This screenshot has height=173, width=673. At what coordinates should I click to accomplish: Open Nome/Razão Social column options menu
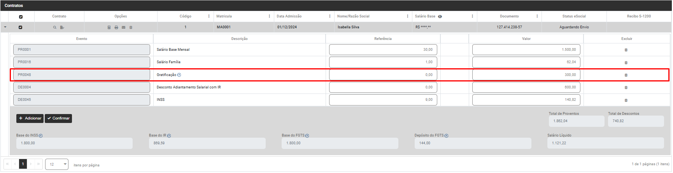click(x=408, y=16)
